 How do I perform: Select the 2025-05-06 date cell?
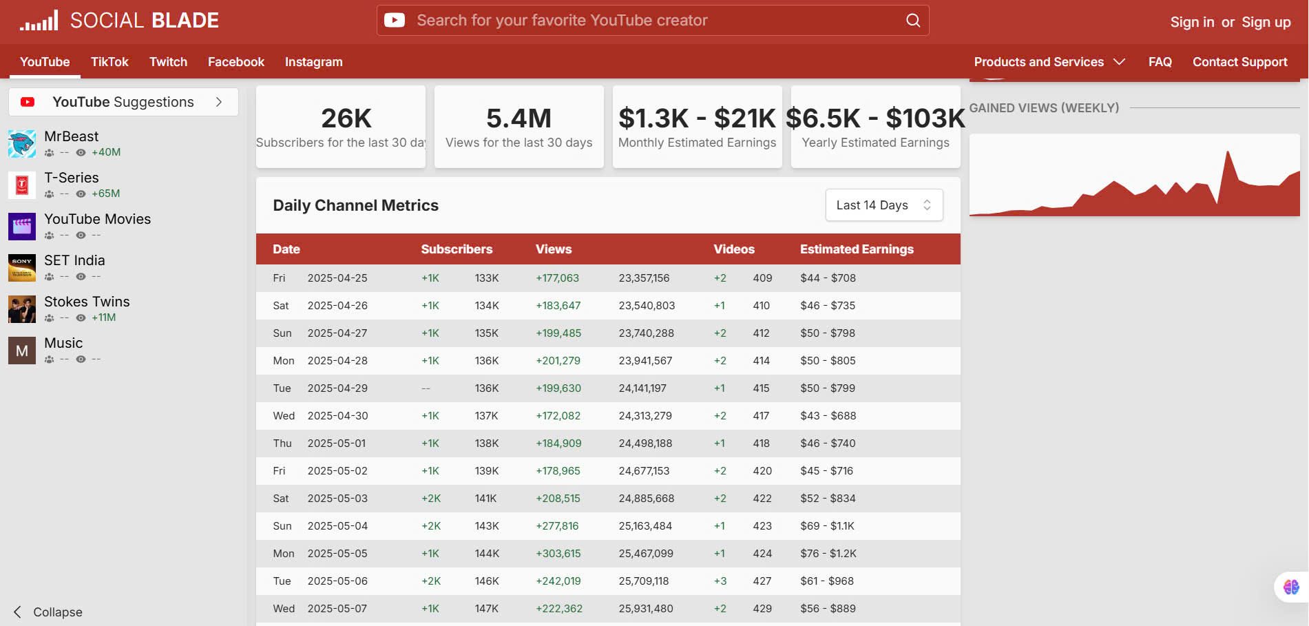point(337,581)
